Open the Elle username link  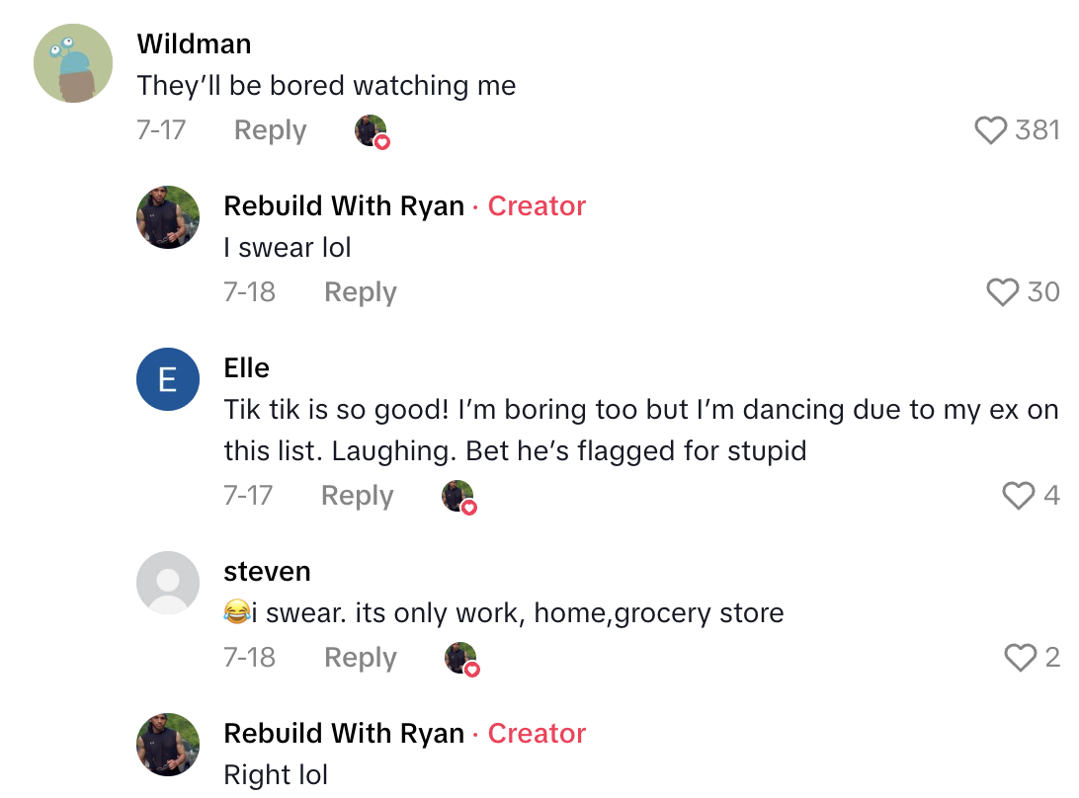(x=247, y=368)
